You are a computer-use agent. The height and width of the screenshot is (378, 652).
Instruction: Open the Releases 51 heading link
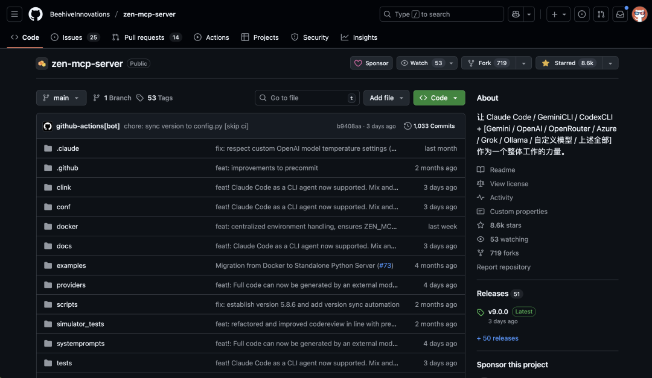(x=499, y=294)
